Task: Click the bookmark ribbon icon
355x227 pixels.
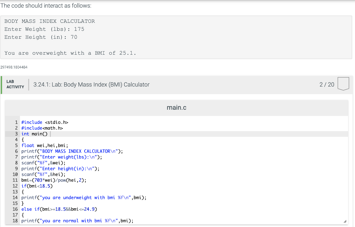Action: (343, 83)
